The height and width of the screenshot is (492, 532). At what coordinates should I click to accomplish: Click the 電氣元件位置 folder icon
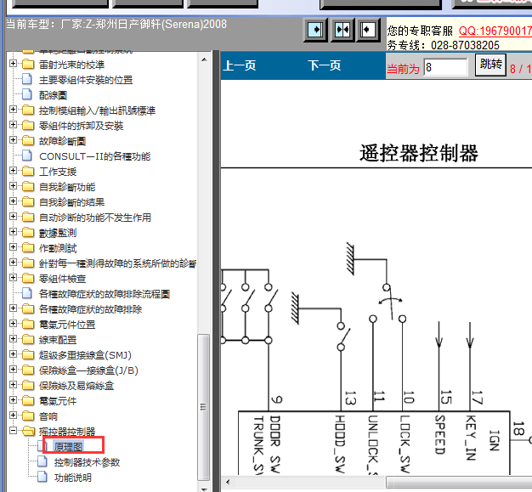[28, 324]
